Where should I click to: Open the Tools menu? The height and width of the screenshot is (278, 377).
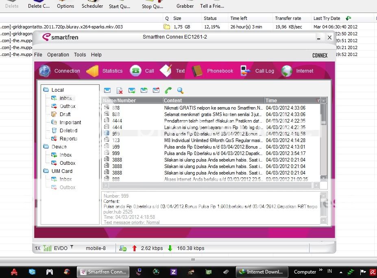[x=80, y=55]
